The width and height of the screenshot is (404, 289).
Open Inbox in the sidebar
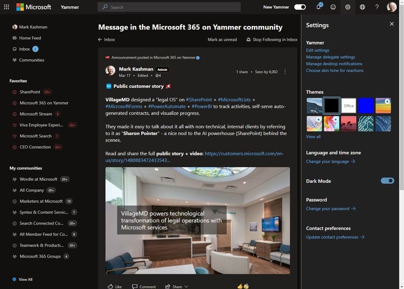(x=25, y=49)
